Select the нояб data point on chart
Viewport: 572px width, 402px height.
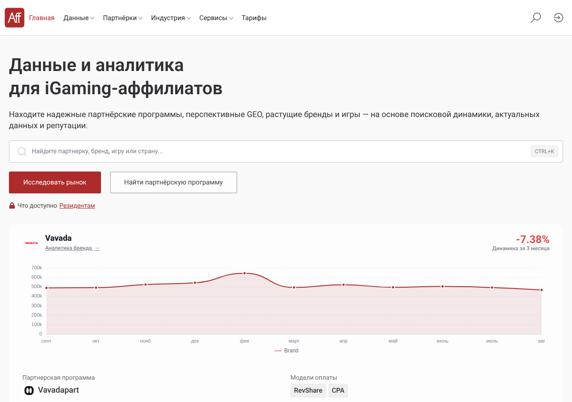[x=145, y=285]
